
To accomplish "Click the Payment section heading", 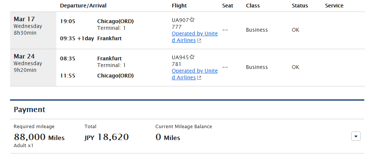I will (x=29, y=110).
